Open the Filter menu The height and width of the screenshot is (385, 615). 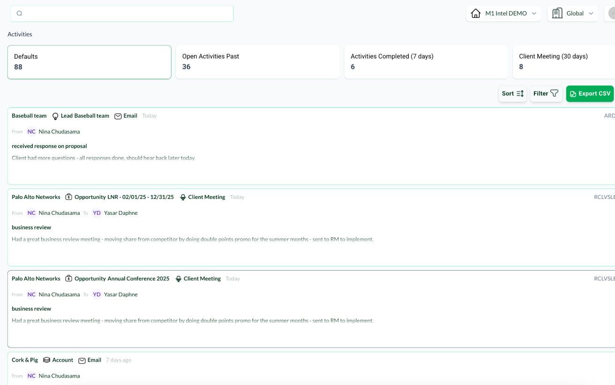pyautogui.click(x=546, y=94)
